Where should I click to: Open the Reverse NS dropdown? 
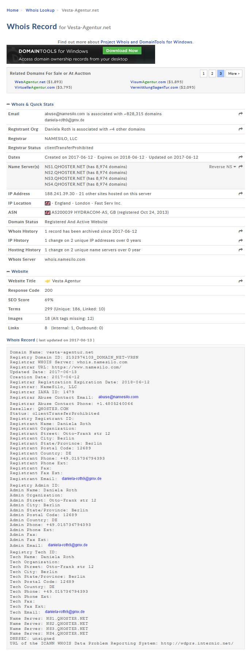pos(222,167)
